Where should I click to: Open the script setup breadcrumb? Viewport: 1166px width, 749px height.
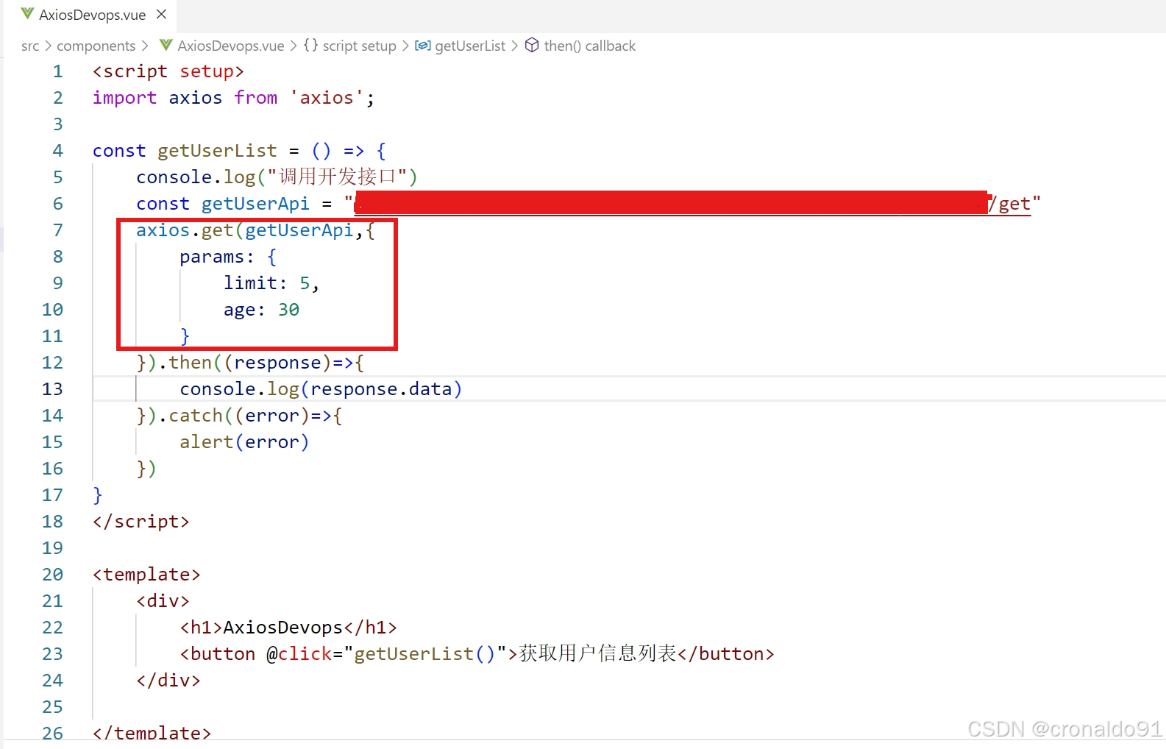pyautogui.click(x=360, y=46)
